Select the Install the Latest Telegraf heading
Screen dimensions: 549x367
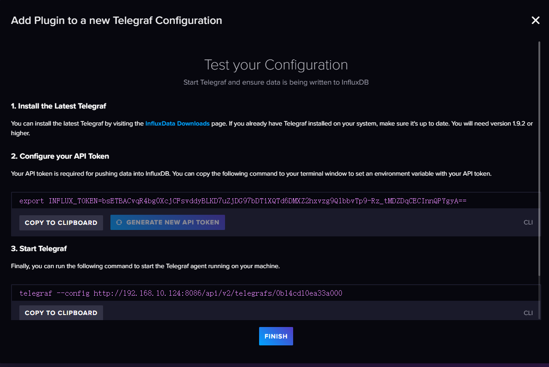point(58,106)
